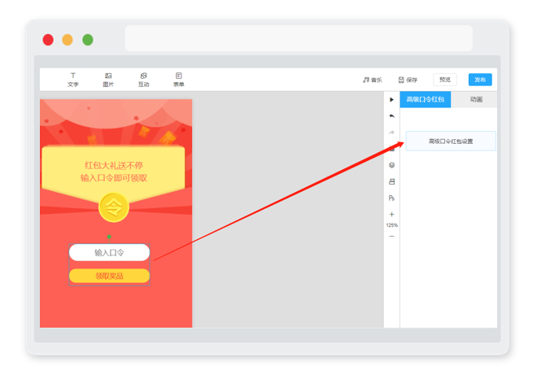Click the green rotation handle above input
Image resolution: width=537 pixels, height=374 pixels.
109,237
